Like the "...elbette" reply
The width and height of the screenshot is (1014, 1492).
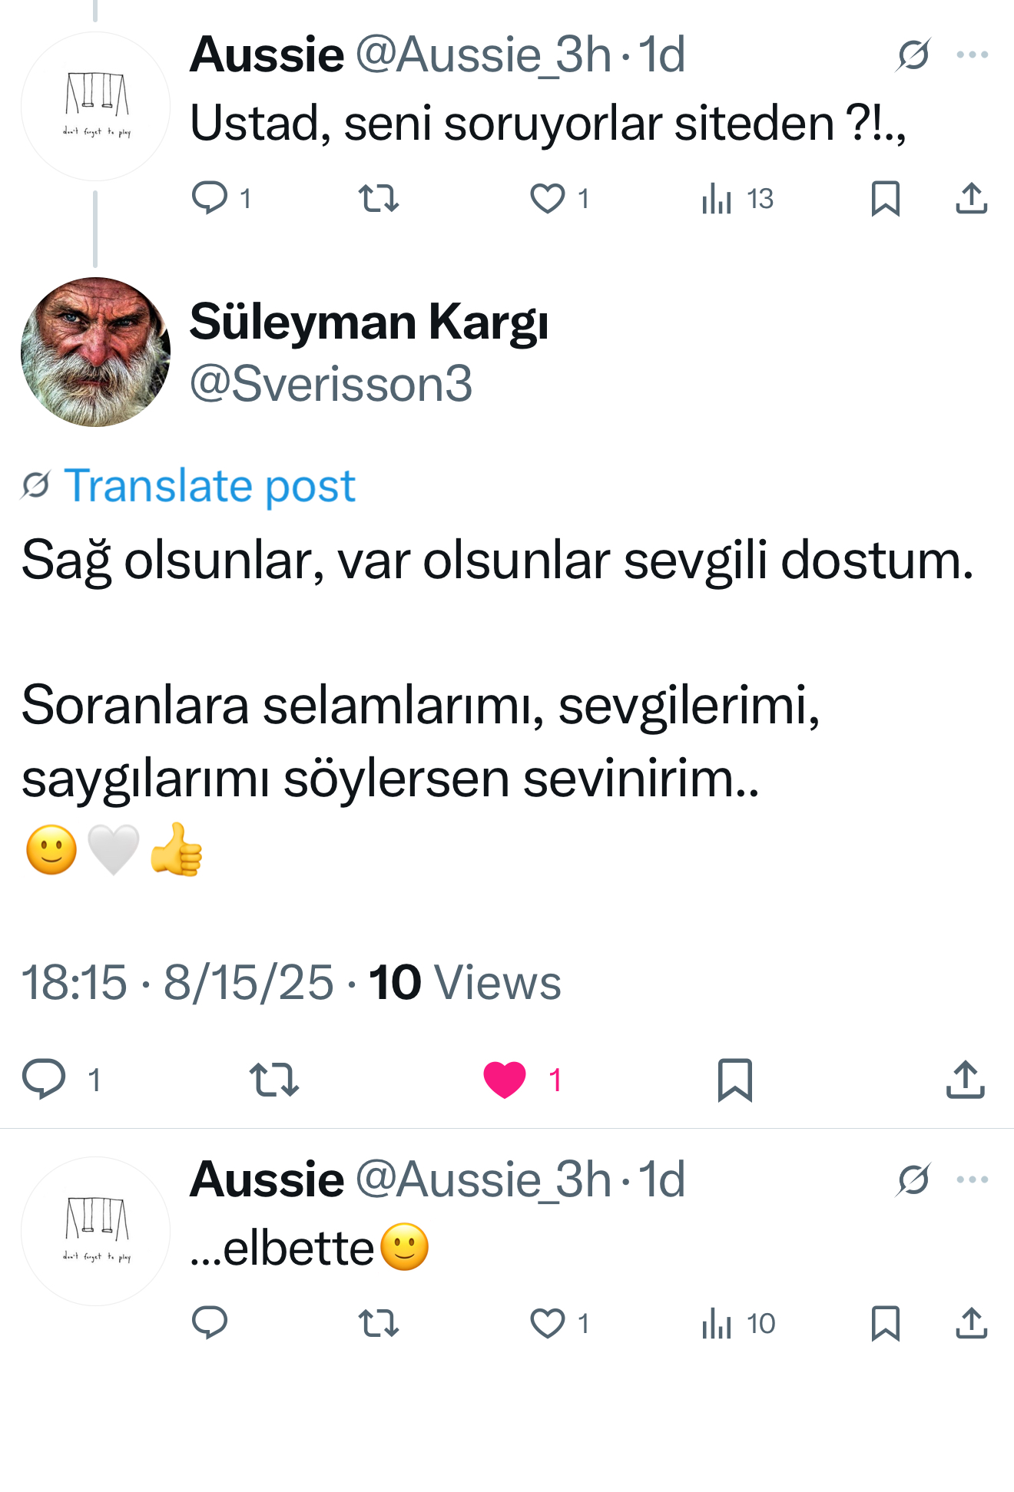548,1323
